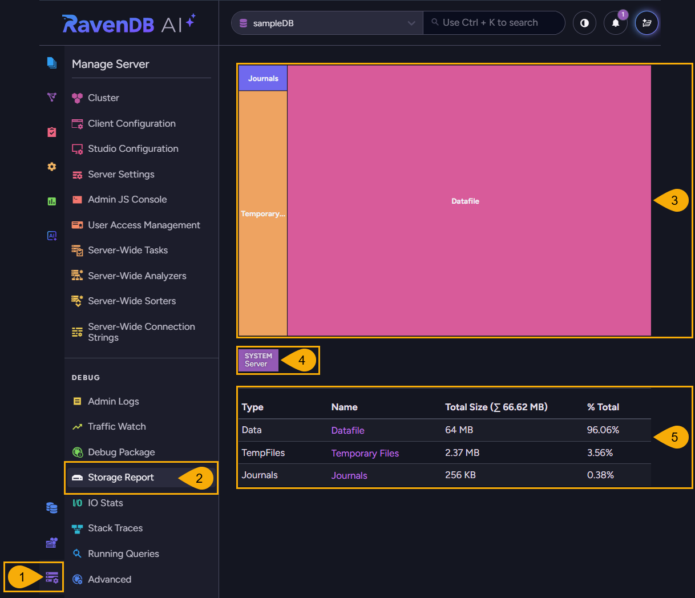Click the Studio Configuration icon

77,149
